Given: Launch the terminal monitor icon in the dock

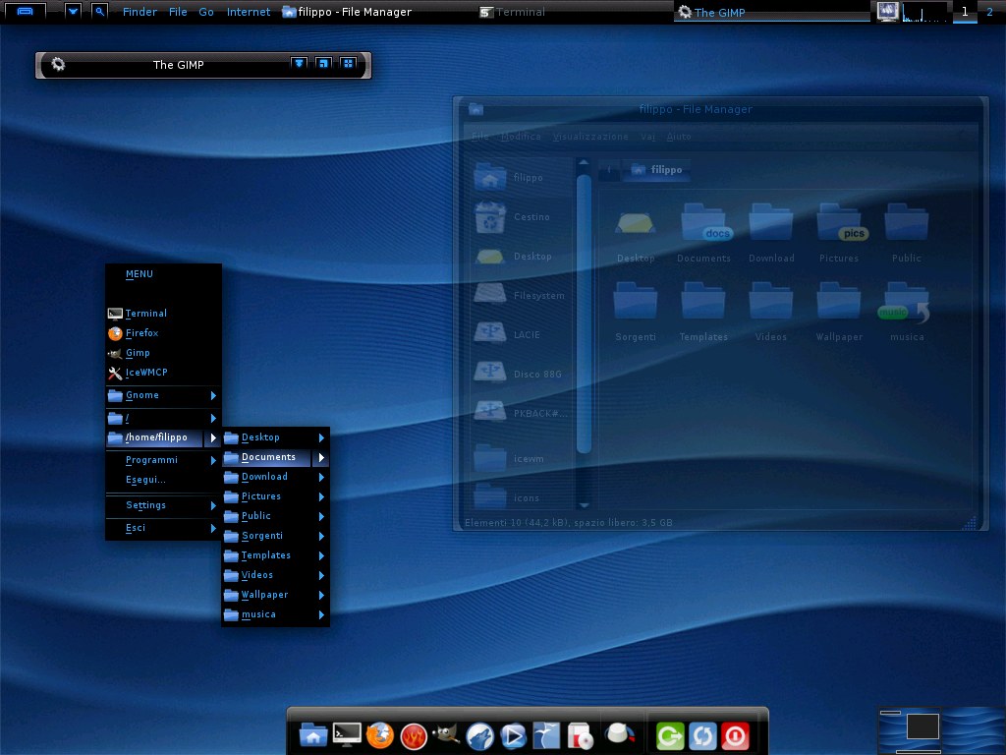Looking at the screenshot, I should pyautogui.click(x=347, y=735).
